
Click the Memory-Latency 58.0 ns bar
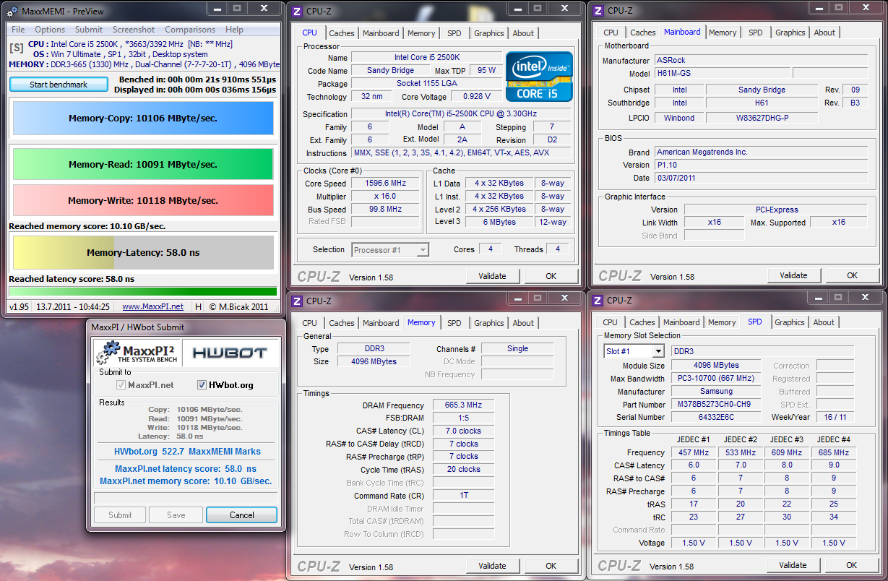point(143,253)
